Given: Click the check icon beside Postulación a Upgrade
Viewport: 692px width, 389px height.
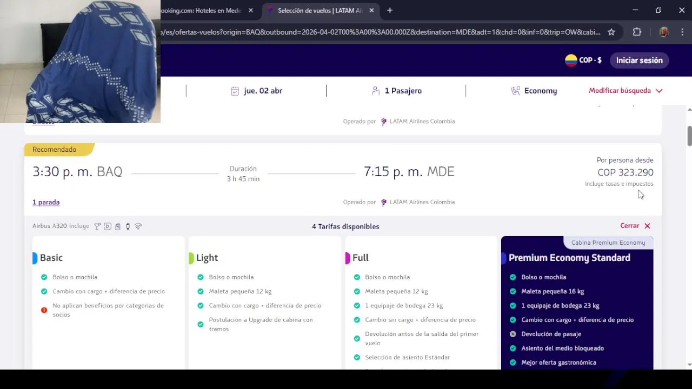Looking at the screenshot, I should tap(201, 324).
